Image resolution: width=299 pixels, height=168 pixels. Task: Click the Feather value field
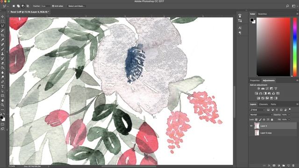[x=45, y=6]
